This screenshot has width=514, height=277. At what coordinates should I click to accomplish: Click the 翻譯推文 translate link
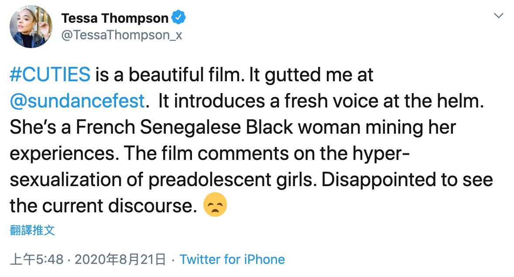point(32,230)
